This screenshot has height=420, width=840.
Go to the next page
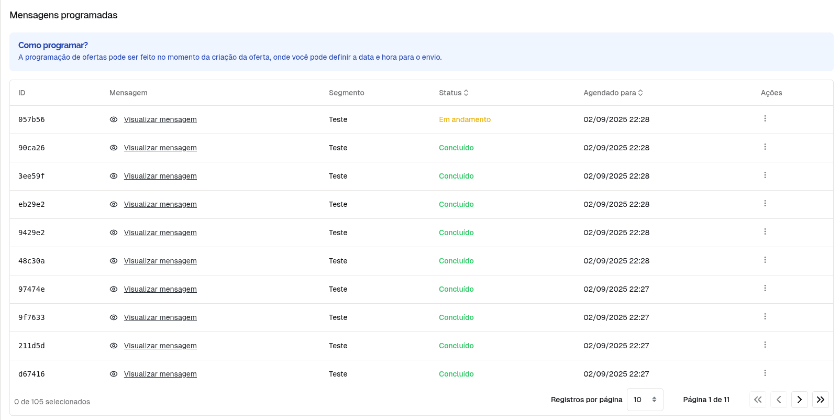pos(799,400)
